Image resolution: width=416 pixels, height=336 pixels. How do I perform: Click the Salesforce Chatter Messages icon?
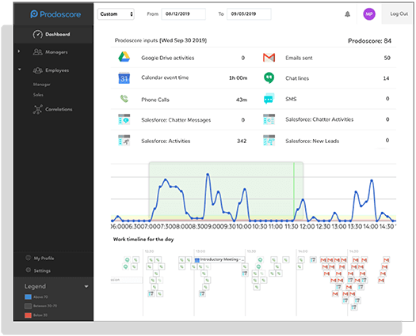[124, 119]
